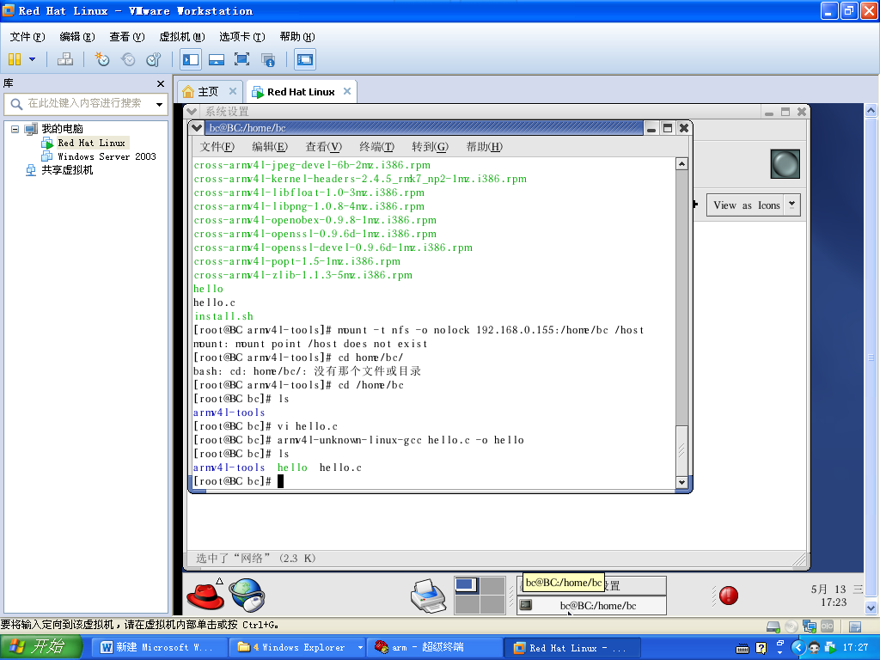Open the terminal 帮助(H) menu
Image resolution: width=880 pixels, height=660 pixels.
[485, 147]
